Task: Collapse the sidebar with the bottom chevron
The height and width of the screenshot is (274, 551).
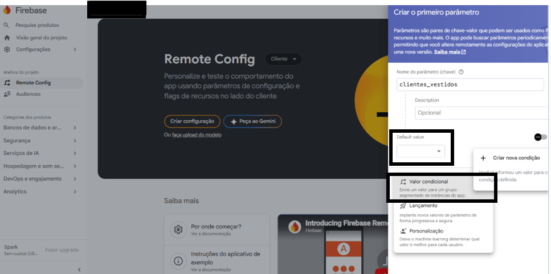Action: tap(79, 270)
